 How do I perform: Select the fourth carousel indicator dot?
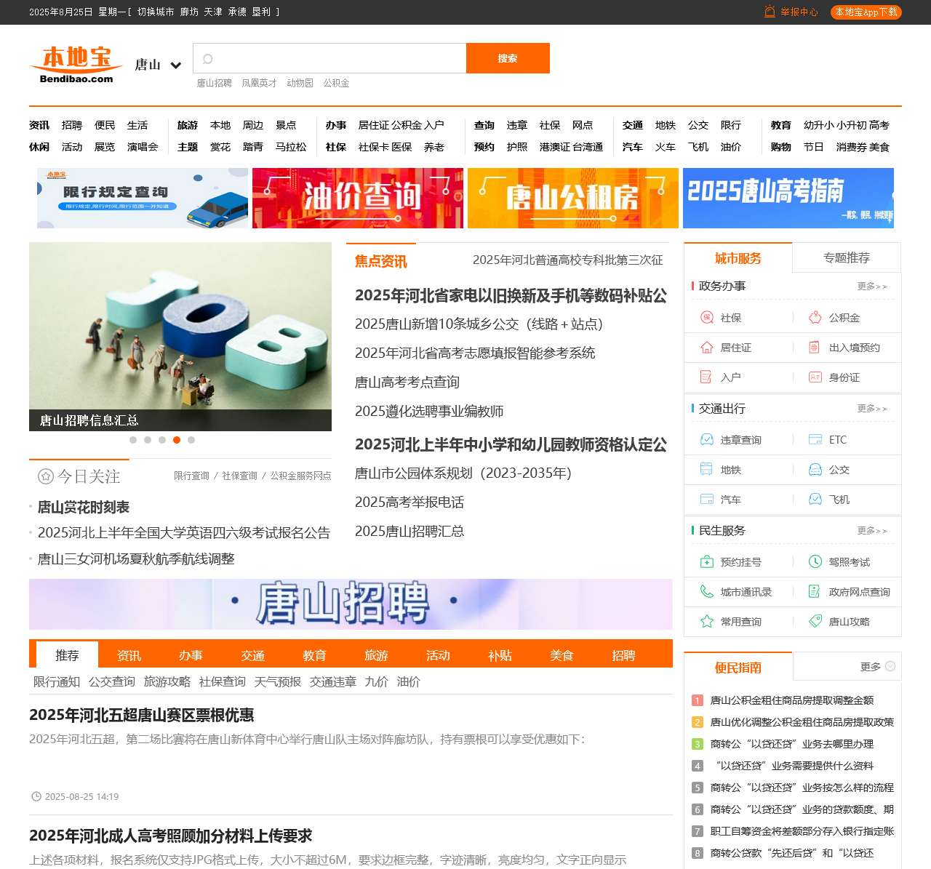pyautogui.click(x=176, y=440)
